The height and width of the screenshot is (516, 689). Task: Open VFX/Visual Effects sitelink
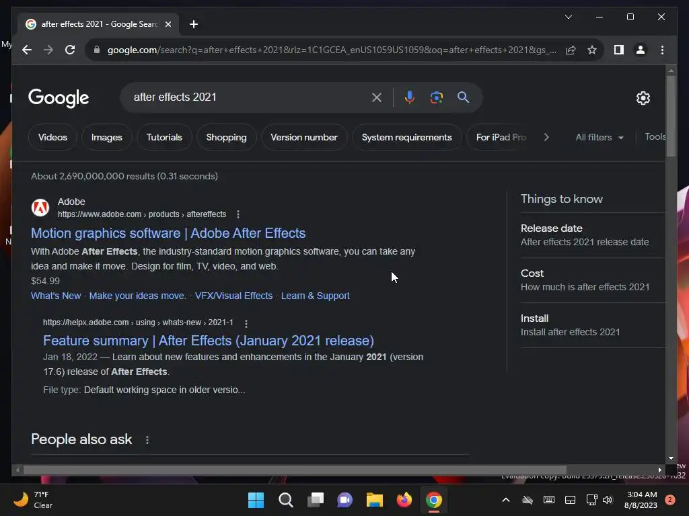[233, 296]
